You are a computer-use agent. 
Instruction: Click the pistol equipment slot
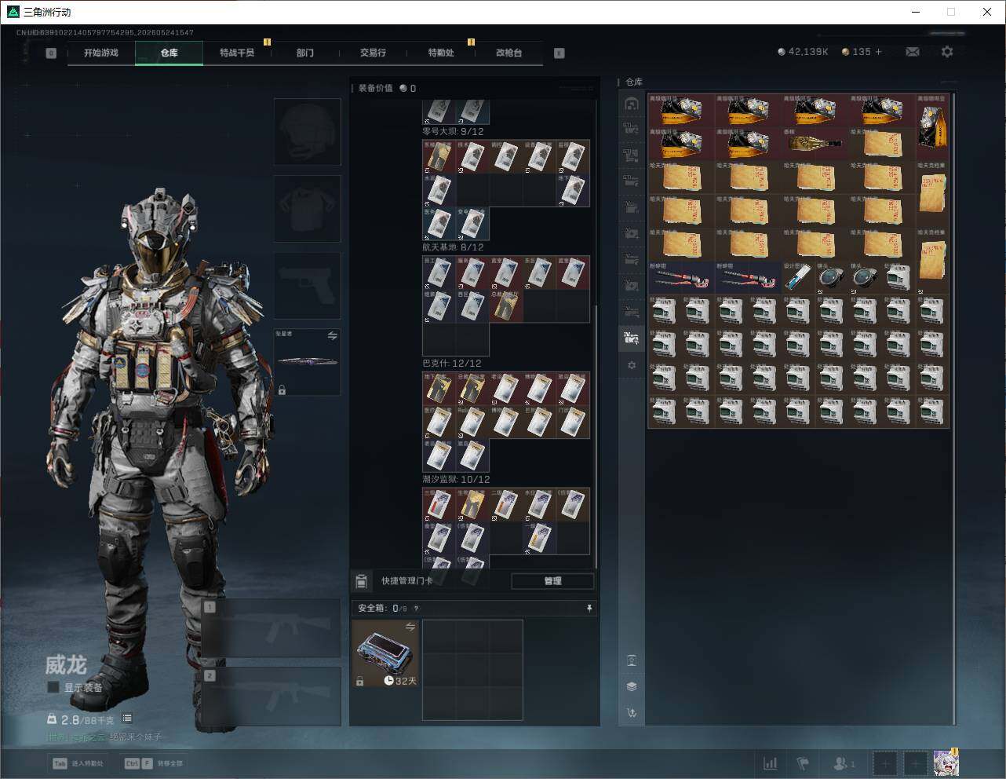[x=308, y=285]
